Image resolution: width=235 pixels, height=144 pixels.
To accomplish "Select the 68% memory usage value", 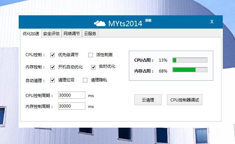I will point(163,71).
